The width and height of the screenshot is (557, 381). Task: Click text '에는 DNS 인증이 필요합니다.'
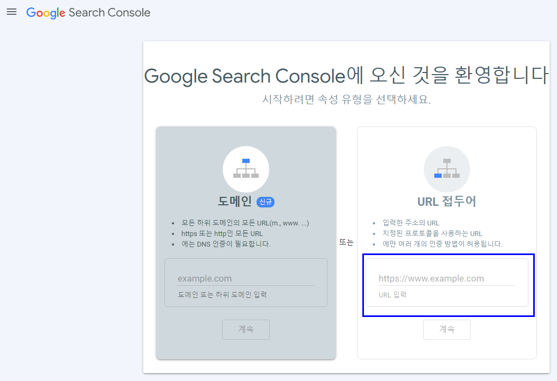(226, 244)
